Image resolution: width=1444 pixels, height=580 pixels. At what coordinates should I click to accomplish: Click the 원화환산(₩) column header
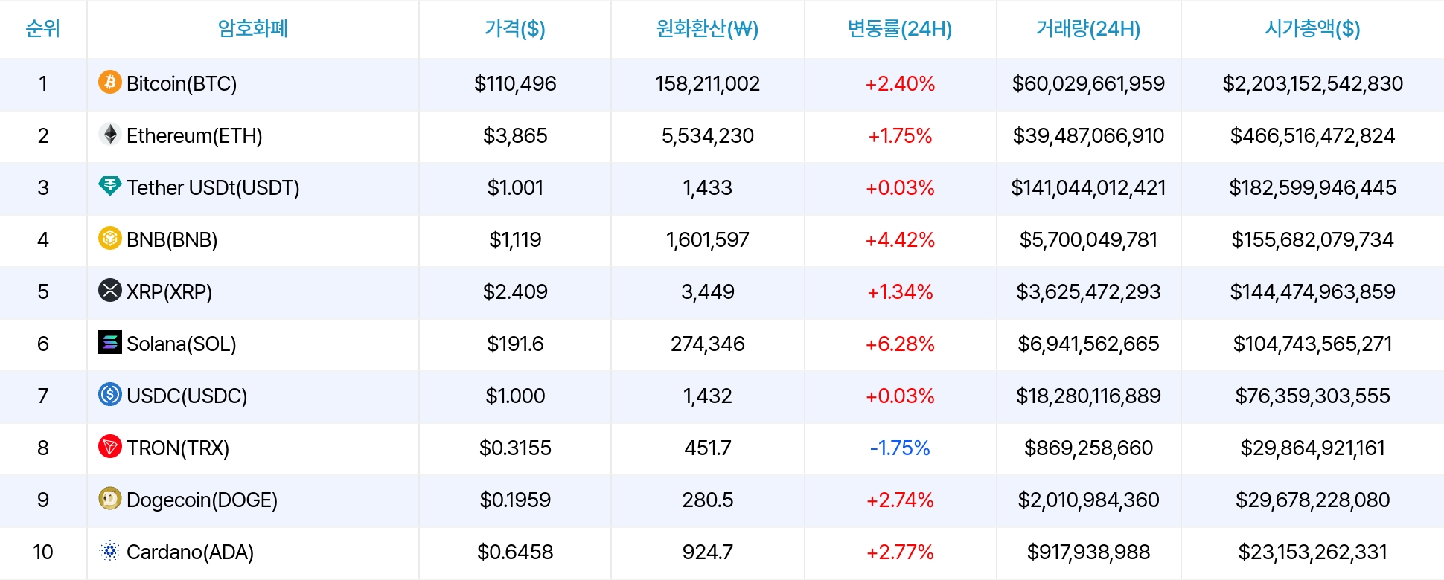[x=707, y=29]
